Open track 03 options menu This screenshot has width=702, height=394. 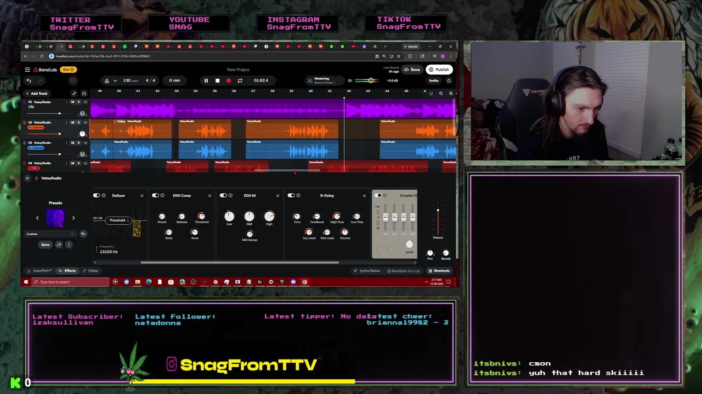(66, 143)
